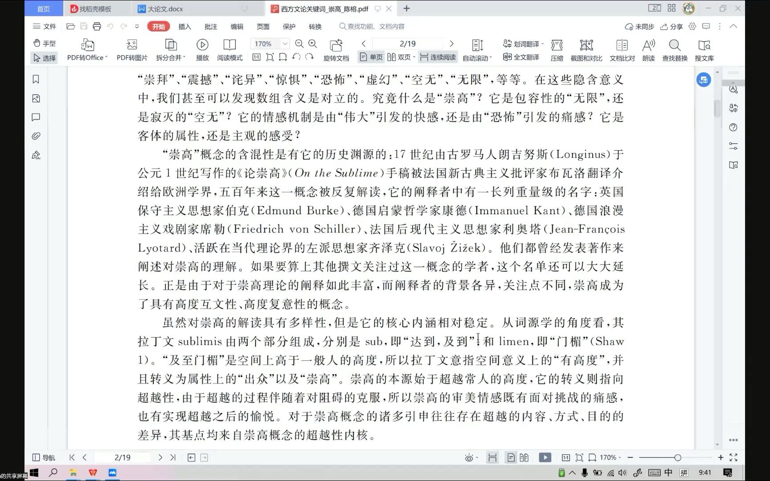
Task: Open the 文件 menu
Action: tap(45, 26)
